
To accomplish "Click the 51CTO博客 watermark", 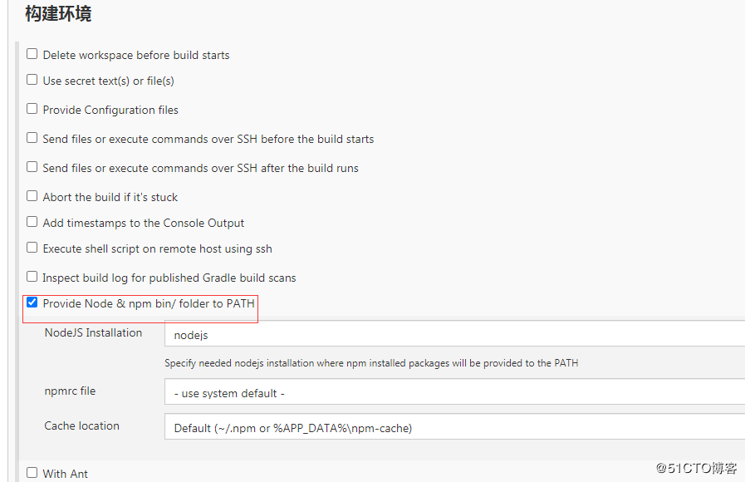I will pos(696,468).
